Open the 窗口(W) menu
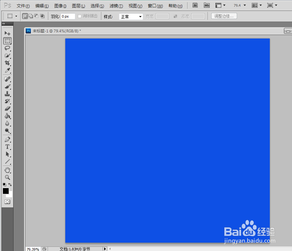The height and width of the screenshot is (251, 292). [155, 6]
